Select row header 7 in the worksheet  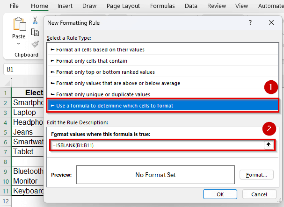(5, 152)
